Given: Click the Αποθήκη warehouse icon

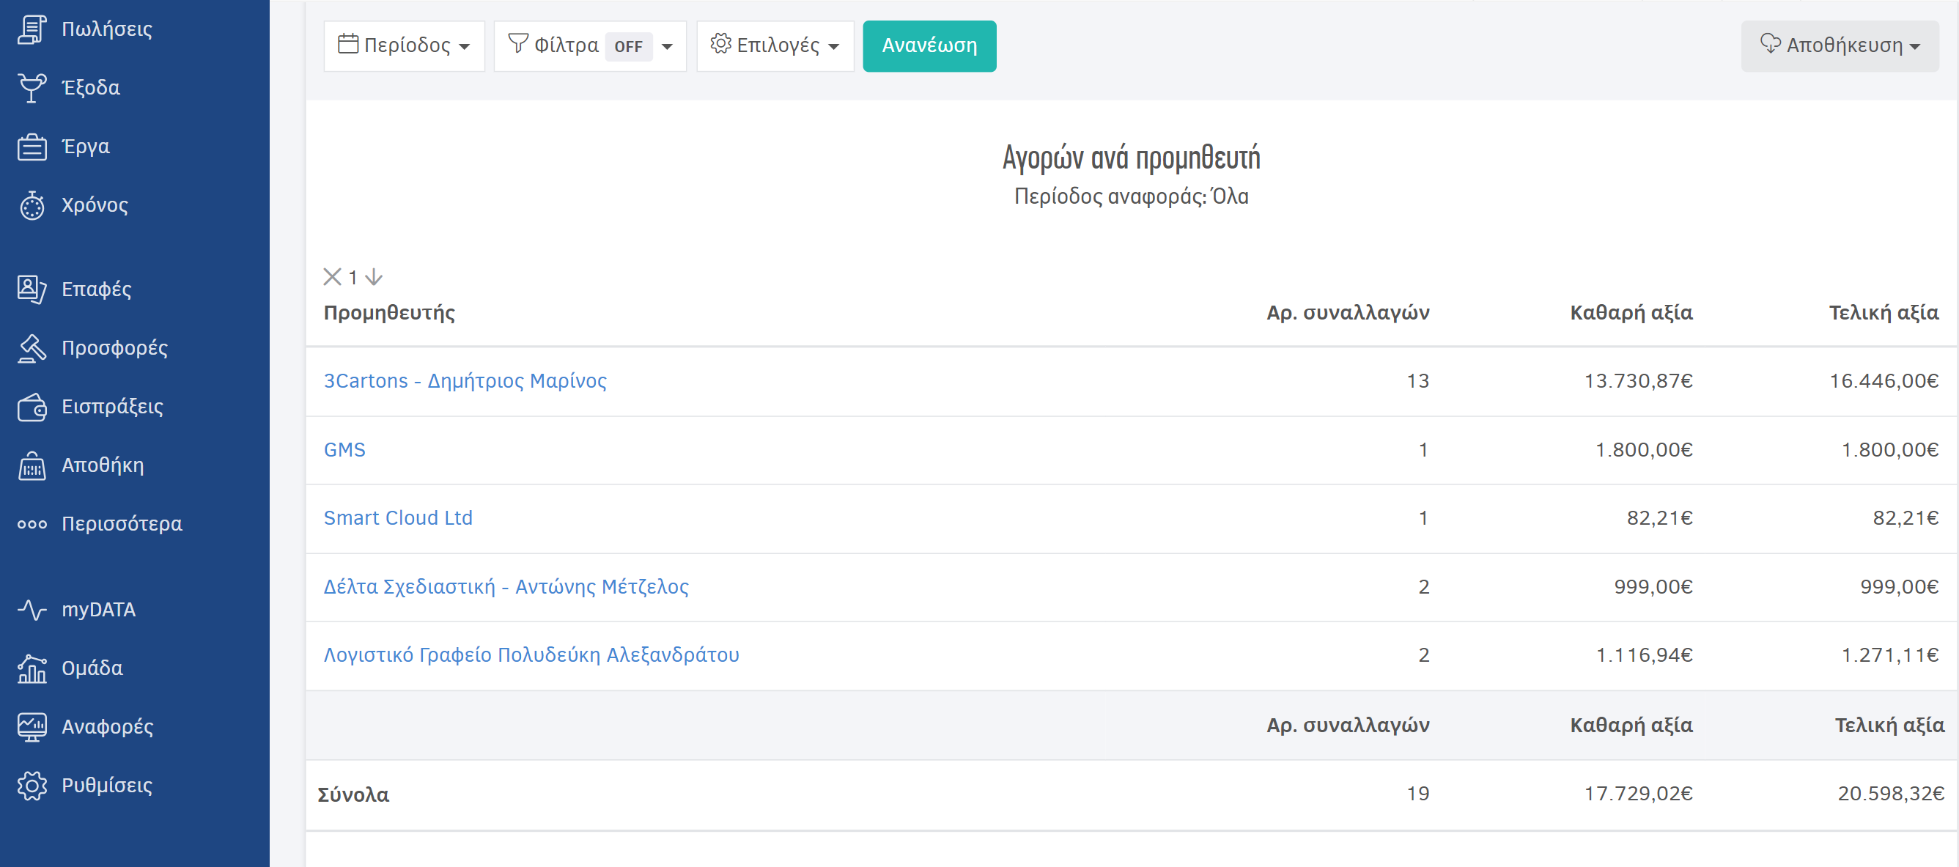Looking at the screenshot, I should pyautogui.click(x=32, y=465).
